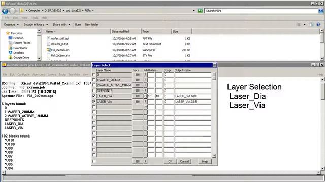Toggle Trace Off button for DEFPOINTS
325x182 pixels.
pos(138,90)
